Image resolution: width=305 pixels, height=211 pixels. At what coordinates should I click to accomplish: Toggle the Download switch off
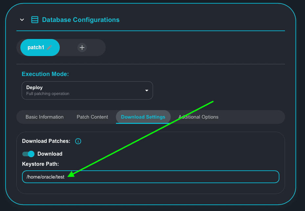click(28, 154)
